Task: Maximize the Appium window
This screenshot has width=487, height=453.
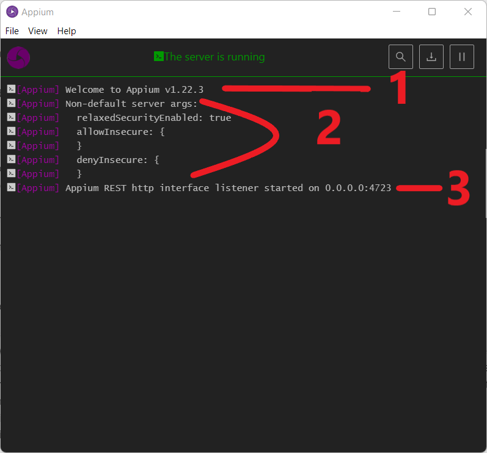Action: (432, 12)
